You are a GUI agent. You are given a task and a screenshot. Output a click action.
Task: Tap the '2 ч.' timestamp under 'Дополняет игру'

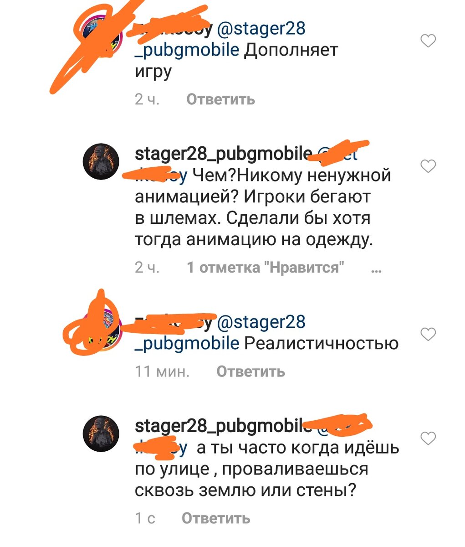(x=147, y=99)
